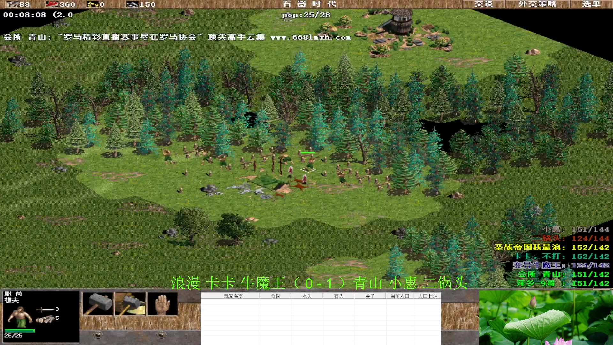Click the food resource icon showing 360

click(52, 4)
